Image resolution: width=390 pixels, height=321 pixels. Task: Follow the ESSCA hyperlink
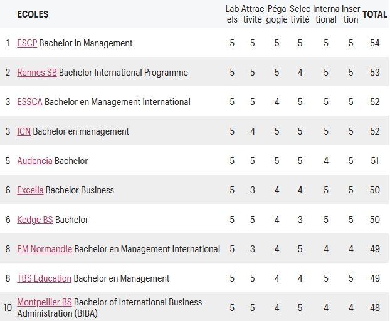pyautogui.click(x=29, y=102)
